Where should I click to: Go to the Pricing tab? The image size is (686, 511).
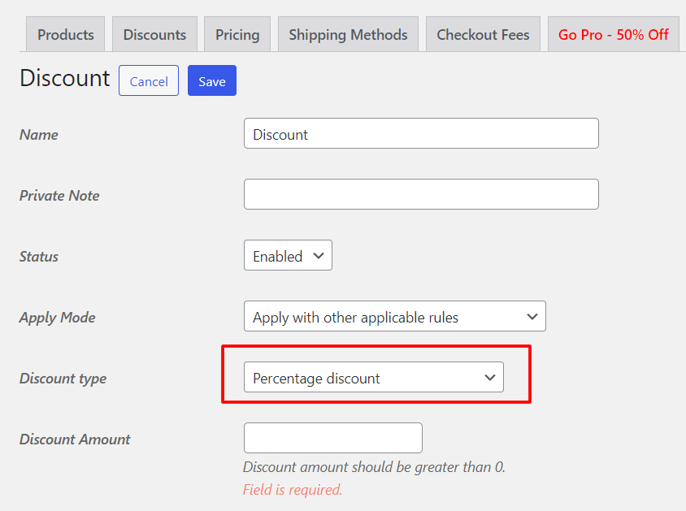[237, 35]
